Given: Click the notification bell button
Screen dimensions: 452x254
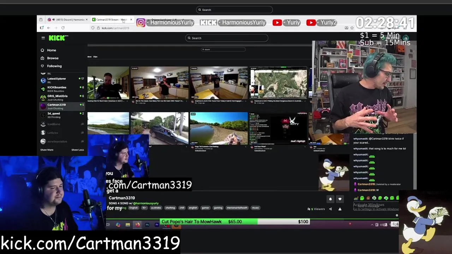Looking at the screenshot, I should click(331, 199).
